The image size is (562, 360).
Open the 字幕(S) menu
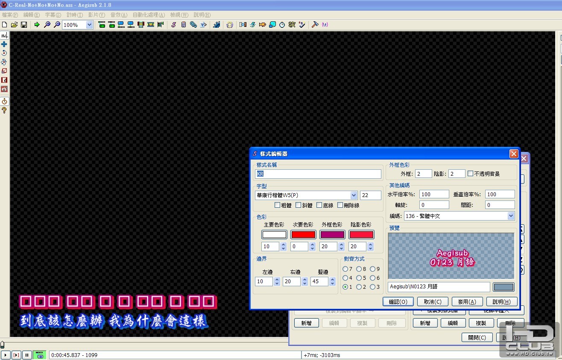coord(53,15)
